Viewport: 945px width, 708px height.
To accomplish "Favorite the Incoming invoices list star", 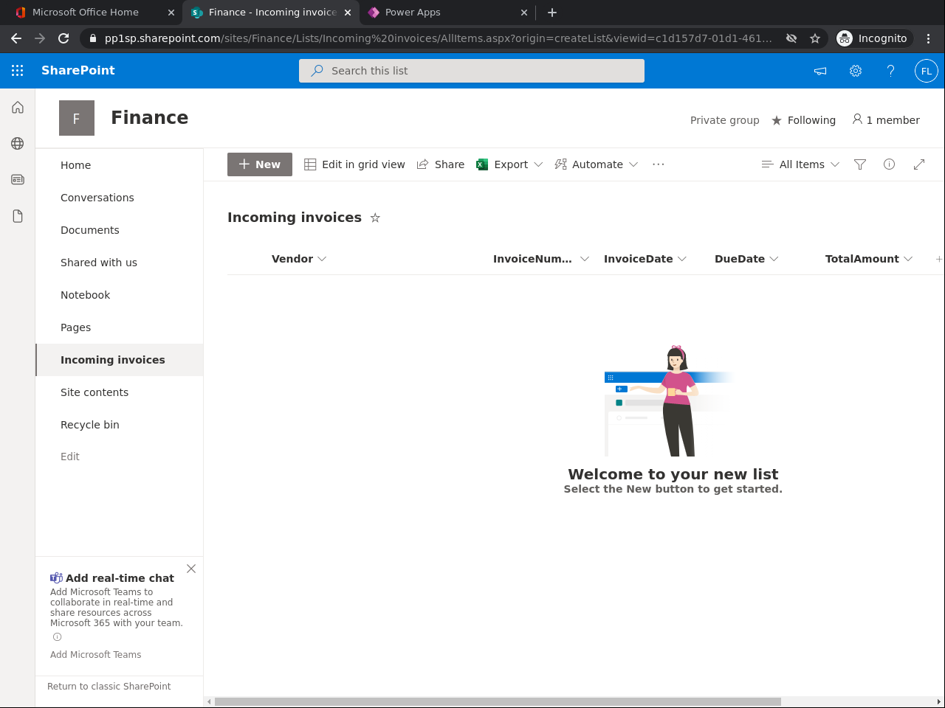I will coord(375,218).
